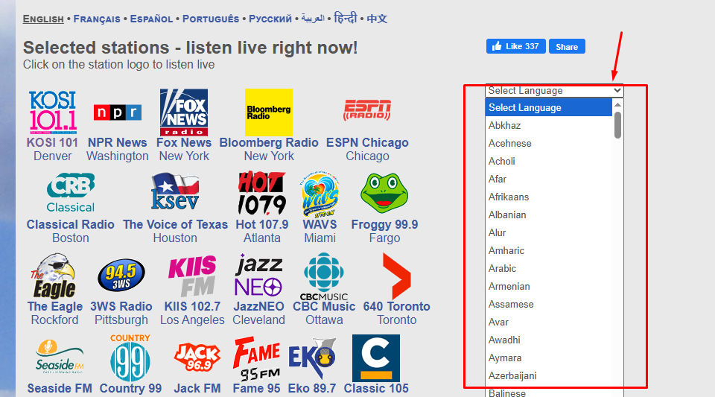Select Acholi in the language list
Image resolution: width=715 pixels, height=397 pixels.
click(549, 161)
